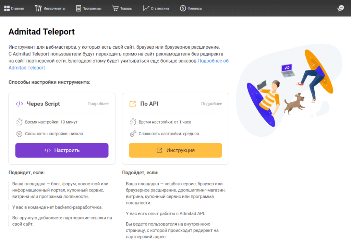Click the Финансы dollar coin icon
Screen dimensions: 351x249
click(x=183, y=8)
